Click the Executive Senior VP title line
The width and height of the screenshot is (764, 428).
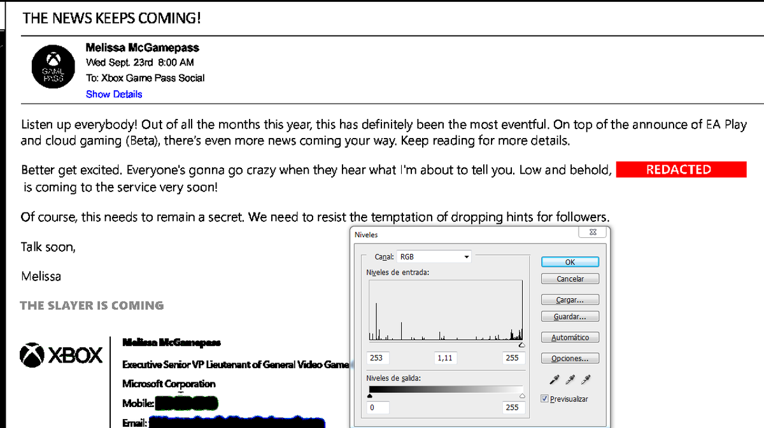236,365
